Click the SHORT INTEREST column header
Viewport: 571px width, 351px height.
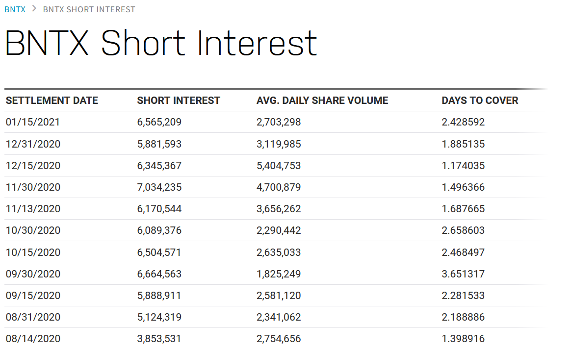click(x=179, y=100)
